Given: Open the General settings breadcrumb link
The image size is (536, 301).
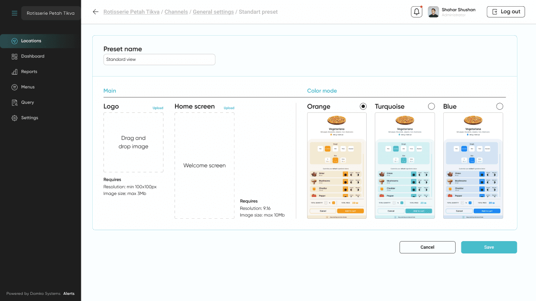Looking at the screenshot, I should click(213, 12).
